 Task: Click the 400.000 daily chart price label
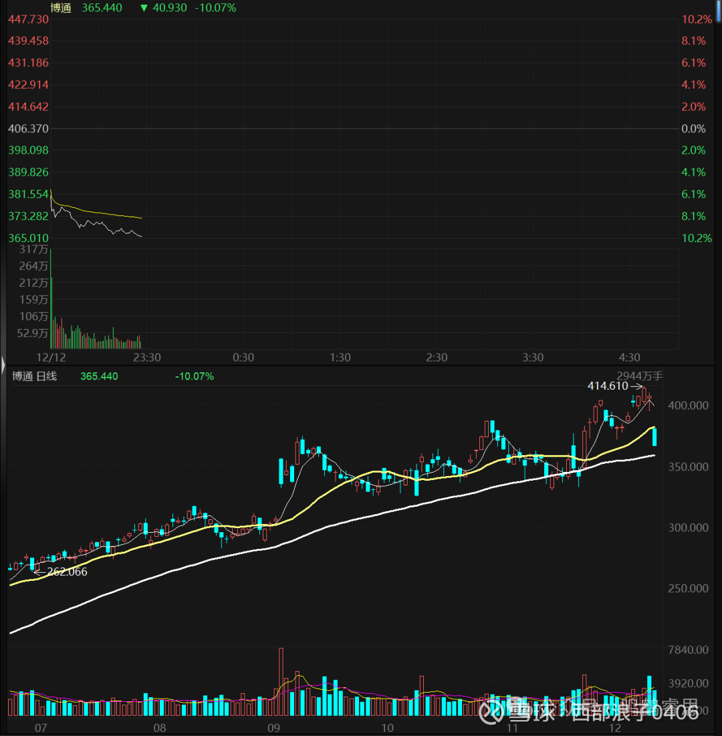click(688, 406)
